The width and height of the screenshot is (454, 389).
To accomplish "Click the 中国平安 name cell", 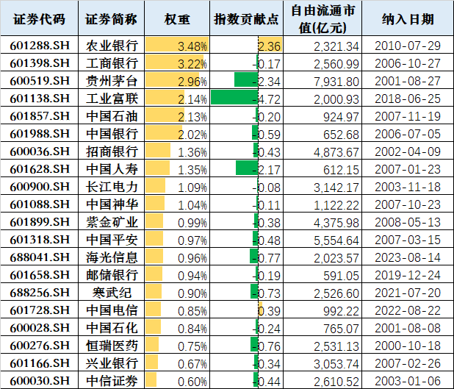I will pyautogui.click(x=111, y=239).
